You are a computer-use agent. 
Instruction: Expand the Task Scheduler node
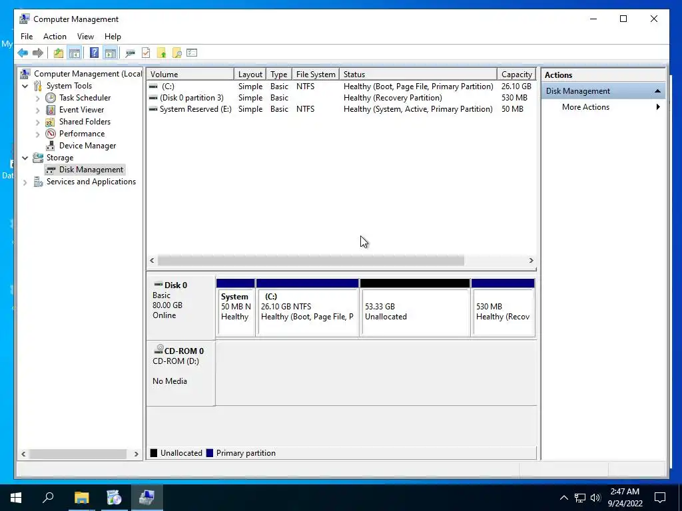37,98
